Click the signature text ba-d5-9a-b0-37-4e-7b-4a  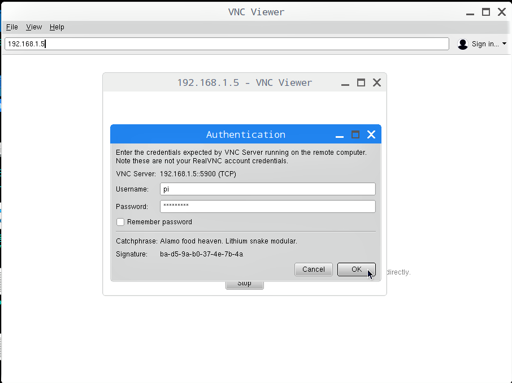point(202,254)
